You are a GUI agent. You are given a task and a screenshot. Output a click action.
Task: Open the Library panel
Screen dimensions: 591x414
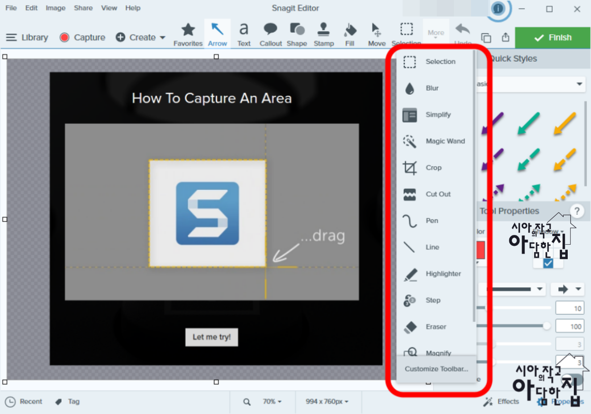coord(27,37)
